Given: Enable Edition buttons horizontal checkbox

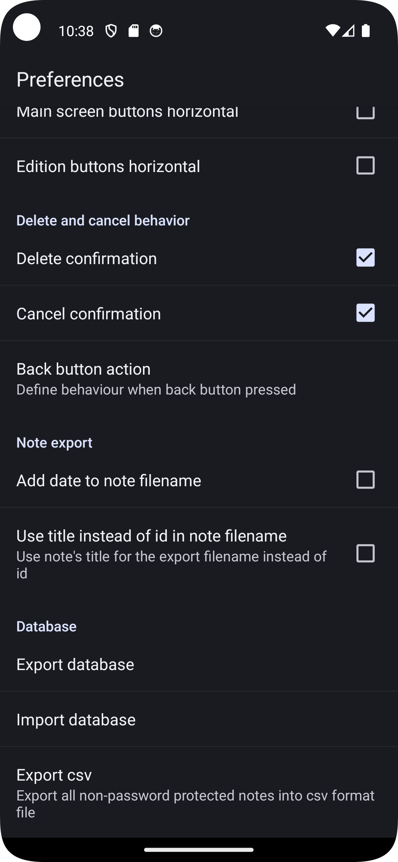Looking at the screenshot, I should (365, 165).
